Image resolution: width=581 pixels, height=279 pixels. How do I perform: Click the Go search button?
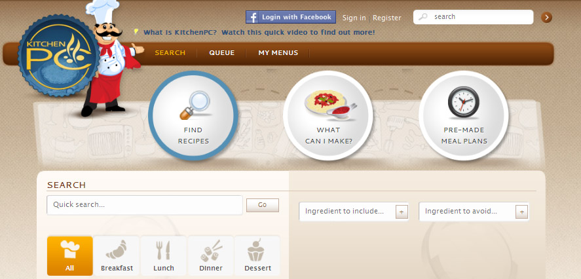pos(263,205)
